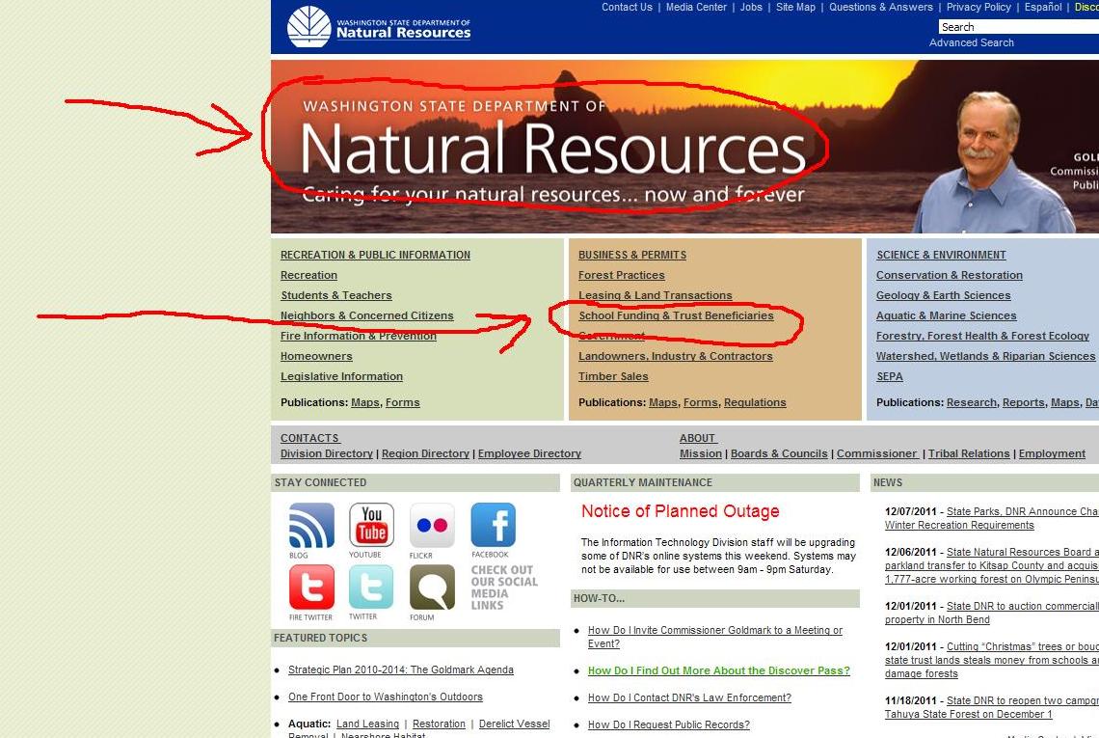Open Discover Pass how-to link
This screenshot has width=1099, height=738.
point(719,670)
